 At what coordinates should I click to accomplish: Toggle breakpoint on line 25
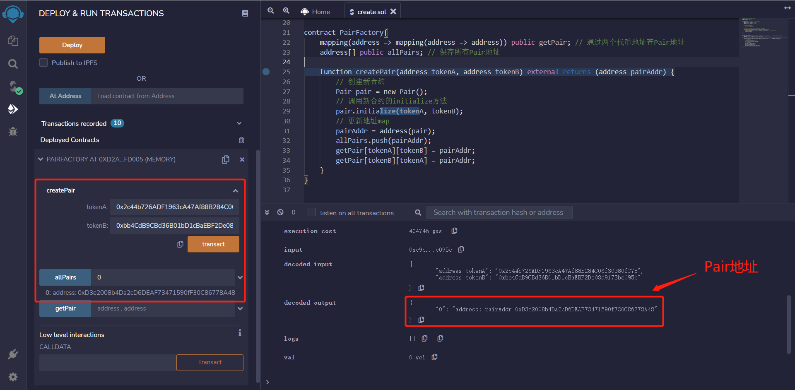pyautogui.click(x=266, y=72)
